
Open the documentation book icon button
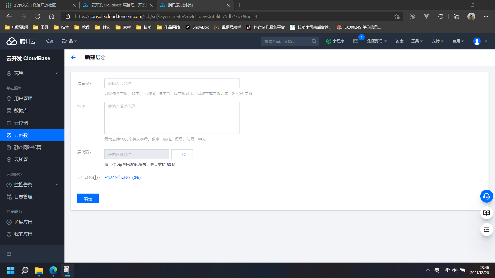486,213
